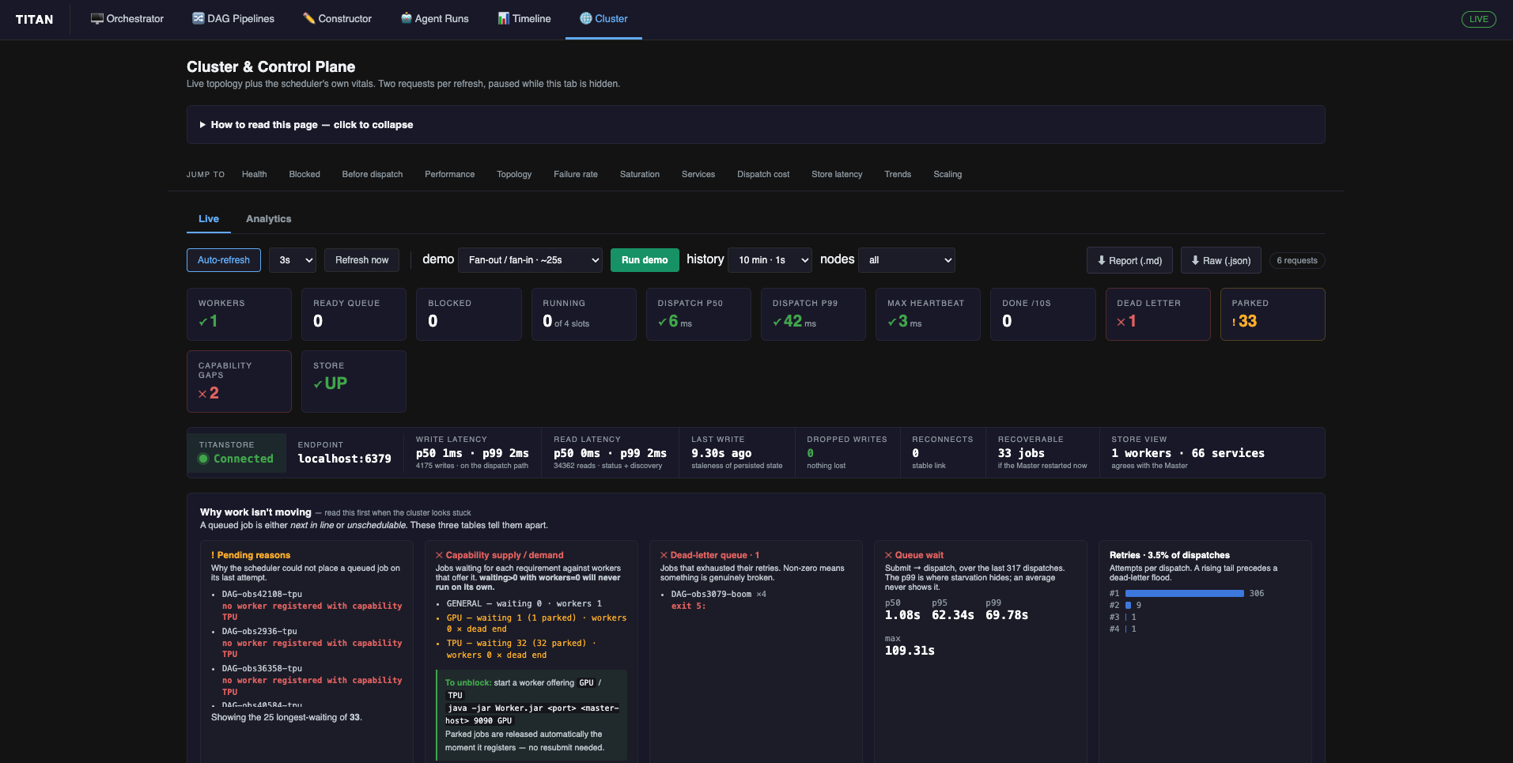Jump to the Saturation section
The height and width of the screenshot is (763, 1513).
tap(640, 174)
